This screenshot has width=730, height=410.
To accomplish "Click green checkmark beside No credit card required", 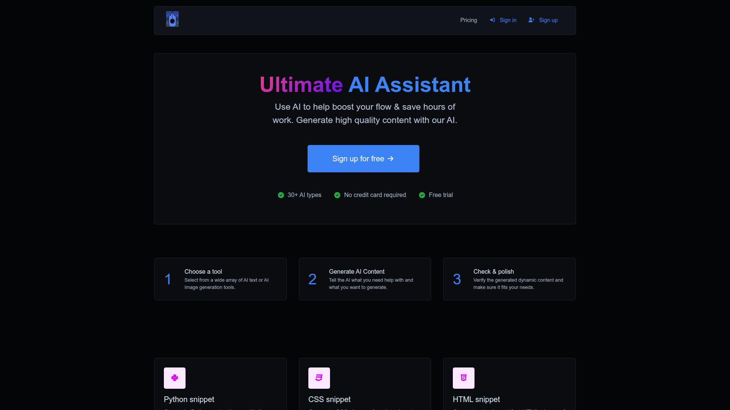I will [337, 195].
